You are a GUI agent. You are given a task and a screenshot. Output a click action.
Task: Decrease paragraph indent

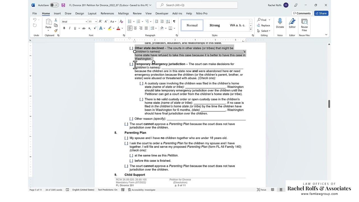tap(157, 22)
